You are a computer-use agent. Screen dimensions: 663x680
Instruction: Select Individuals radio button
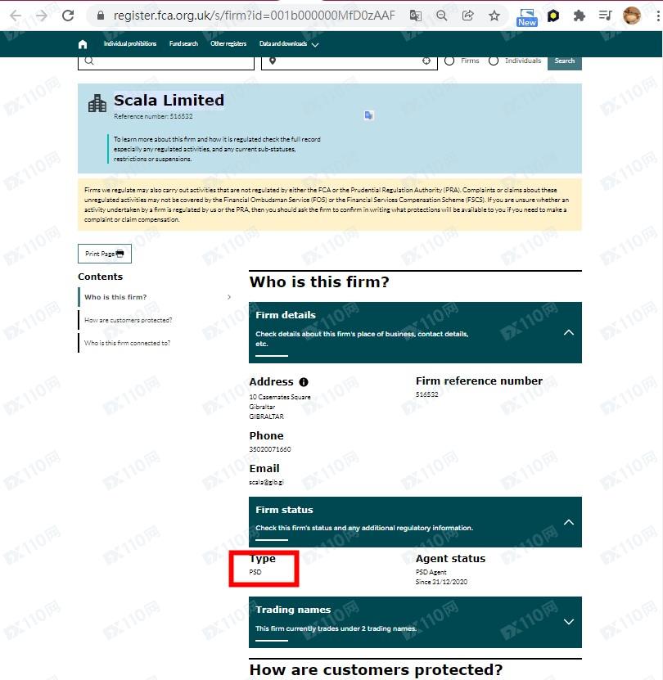click(x=494, y=61)
